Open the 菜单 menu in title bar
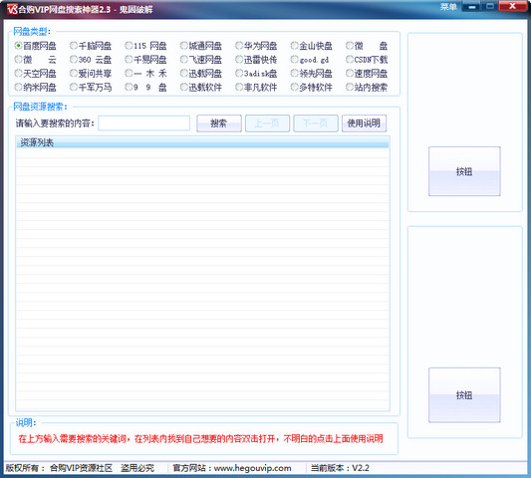Image resolution: width=531 pixels, height=478 pixels. [x=448, y=7]
